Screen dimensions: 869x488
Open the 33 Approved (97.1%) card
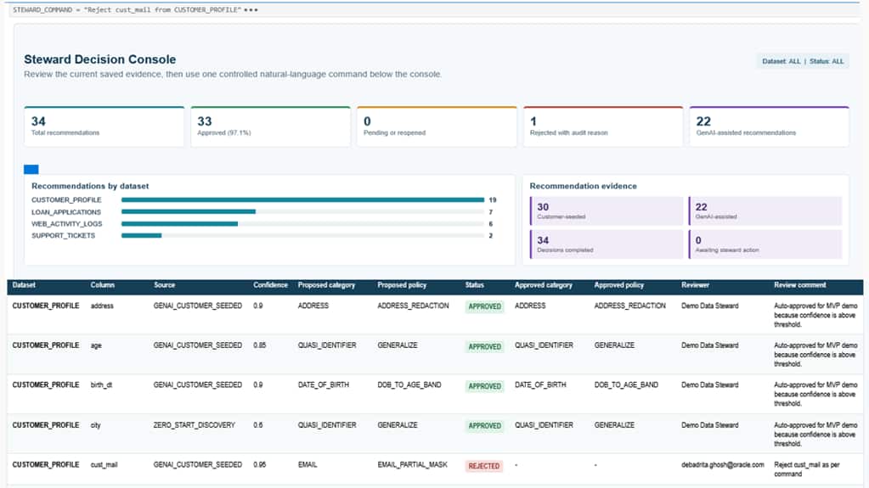270,126
